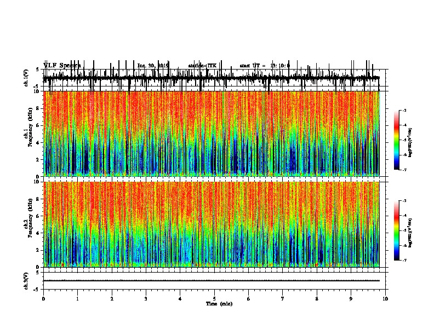Click the "ch.1(V)" waveform axis label
Viewport: 434px width, 335px height.
(x=26, y=78)
